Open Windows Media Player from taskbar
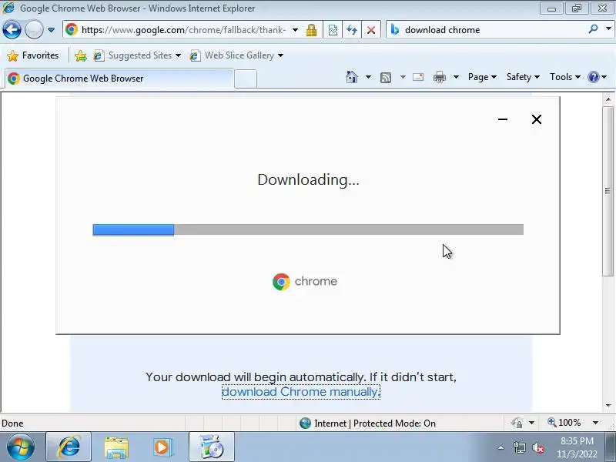The height and width of the screenshot is (462, 616). tap(162, 447)
